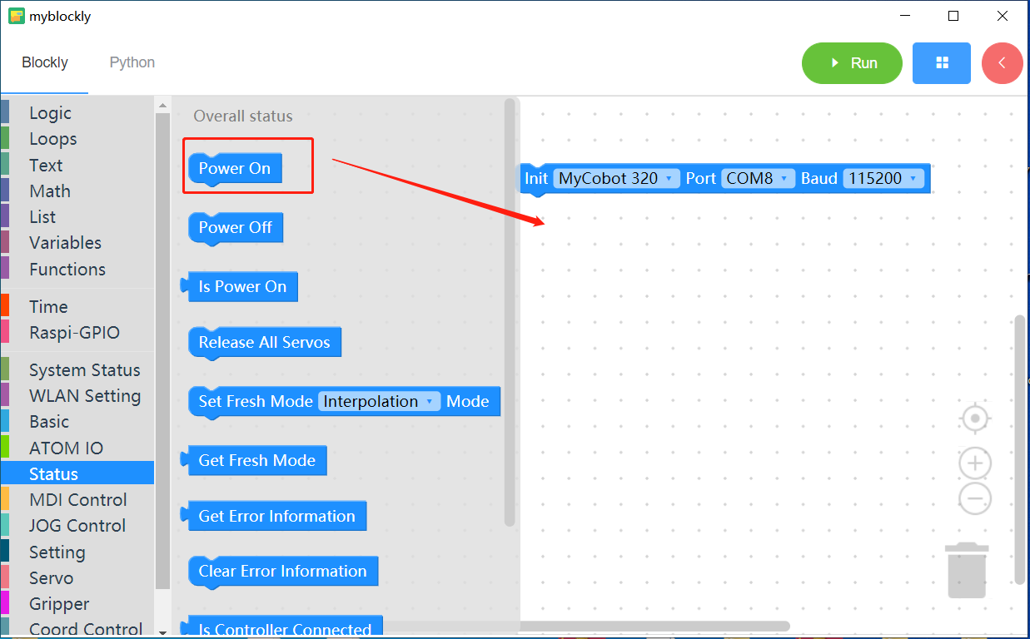Switch to the Python tab
This screenshot has width=1030, height=639.
(x=132, y=62)
